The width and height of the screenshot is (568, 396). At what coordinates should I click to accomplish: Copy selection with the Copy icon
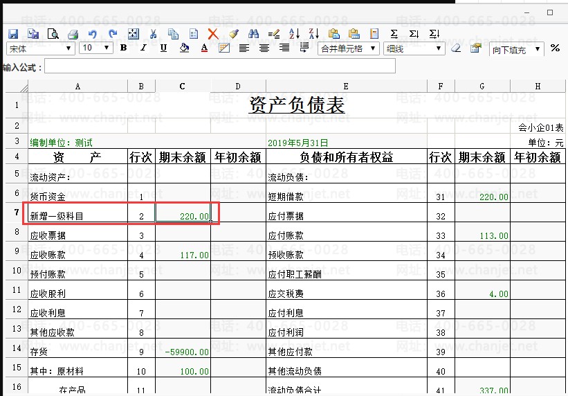click(x=173, y=34)
